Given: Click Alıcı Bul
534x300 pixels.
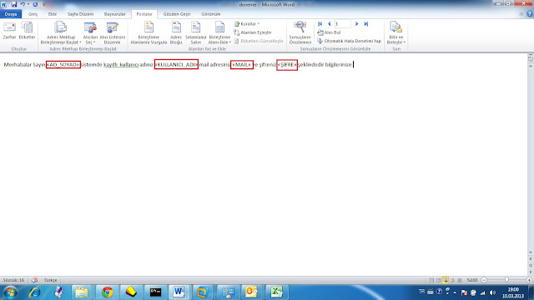Looking at the screenshot, I should (329, 32).
